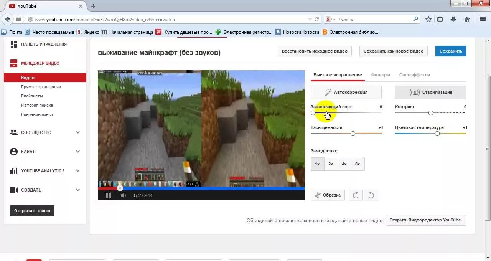
Task: Click the Создать camera icon
Action: coord(14,190)
